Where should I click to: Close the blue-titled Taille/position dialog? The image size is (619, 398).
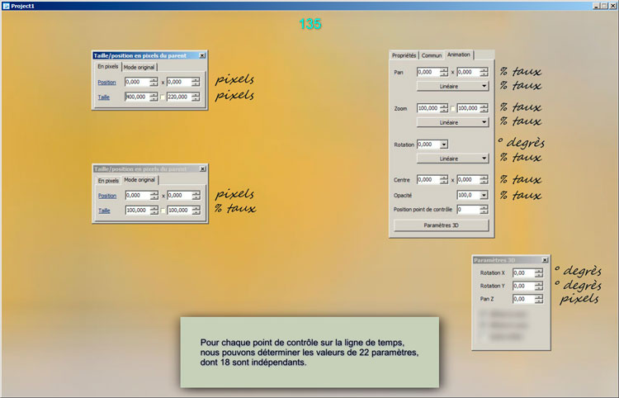coord(202,55)
